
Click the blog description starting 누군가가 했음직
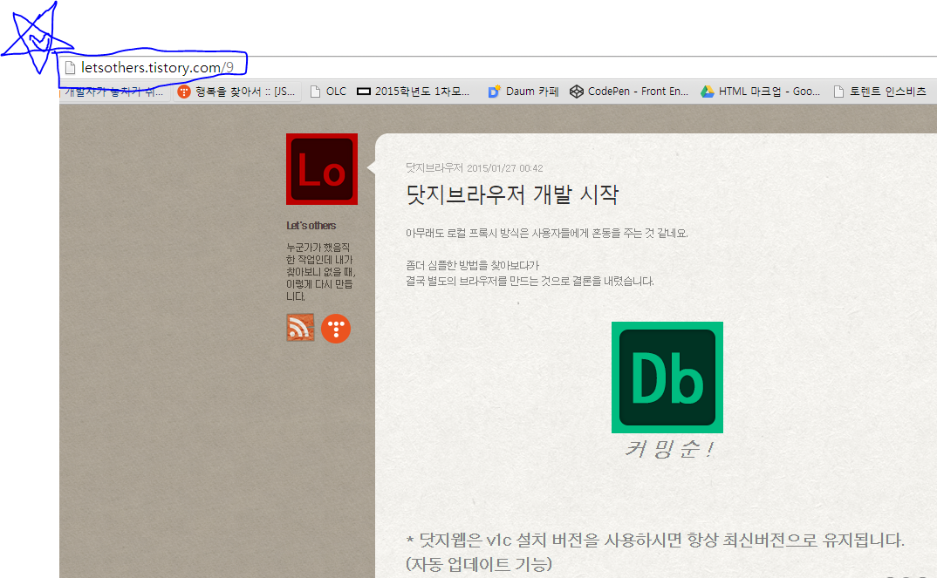coord(321,272)
